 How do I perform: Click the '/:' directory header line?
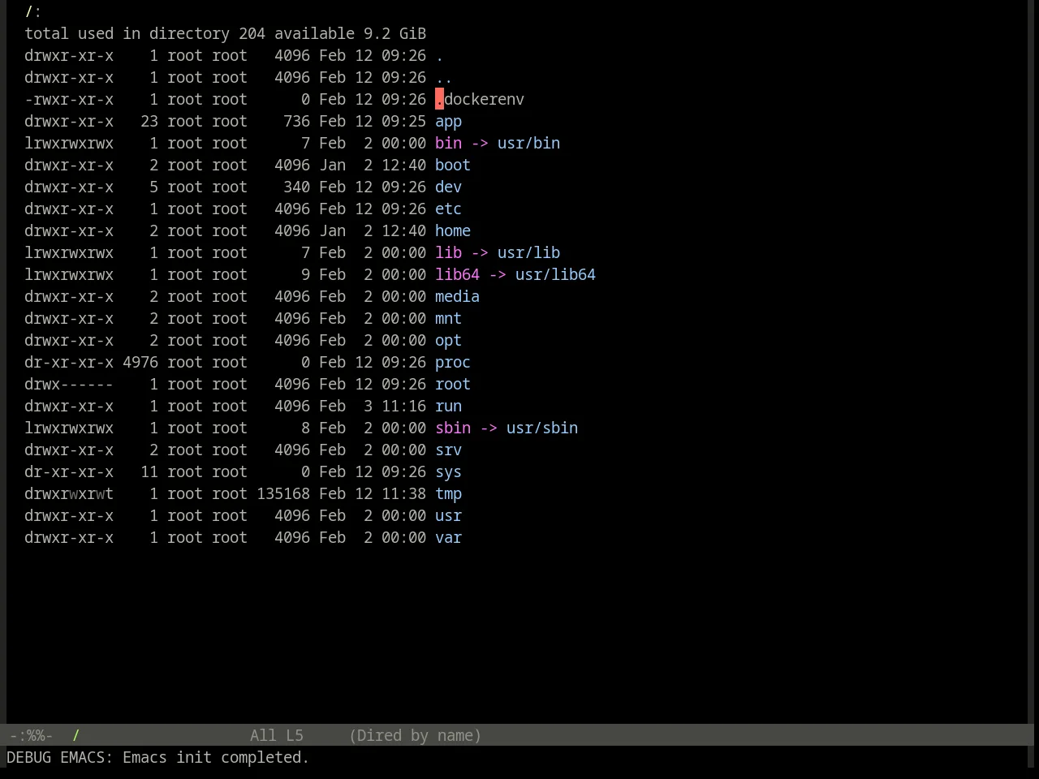(x=33, y=12)
